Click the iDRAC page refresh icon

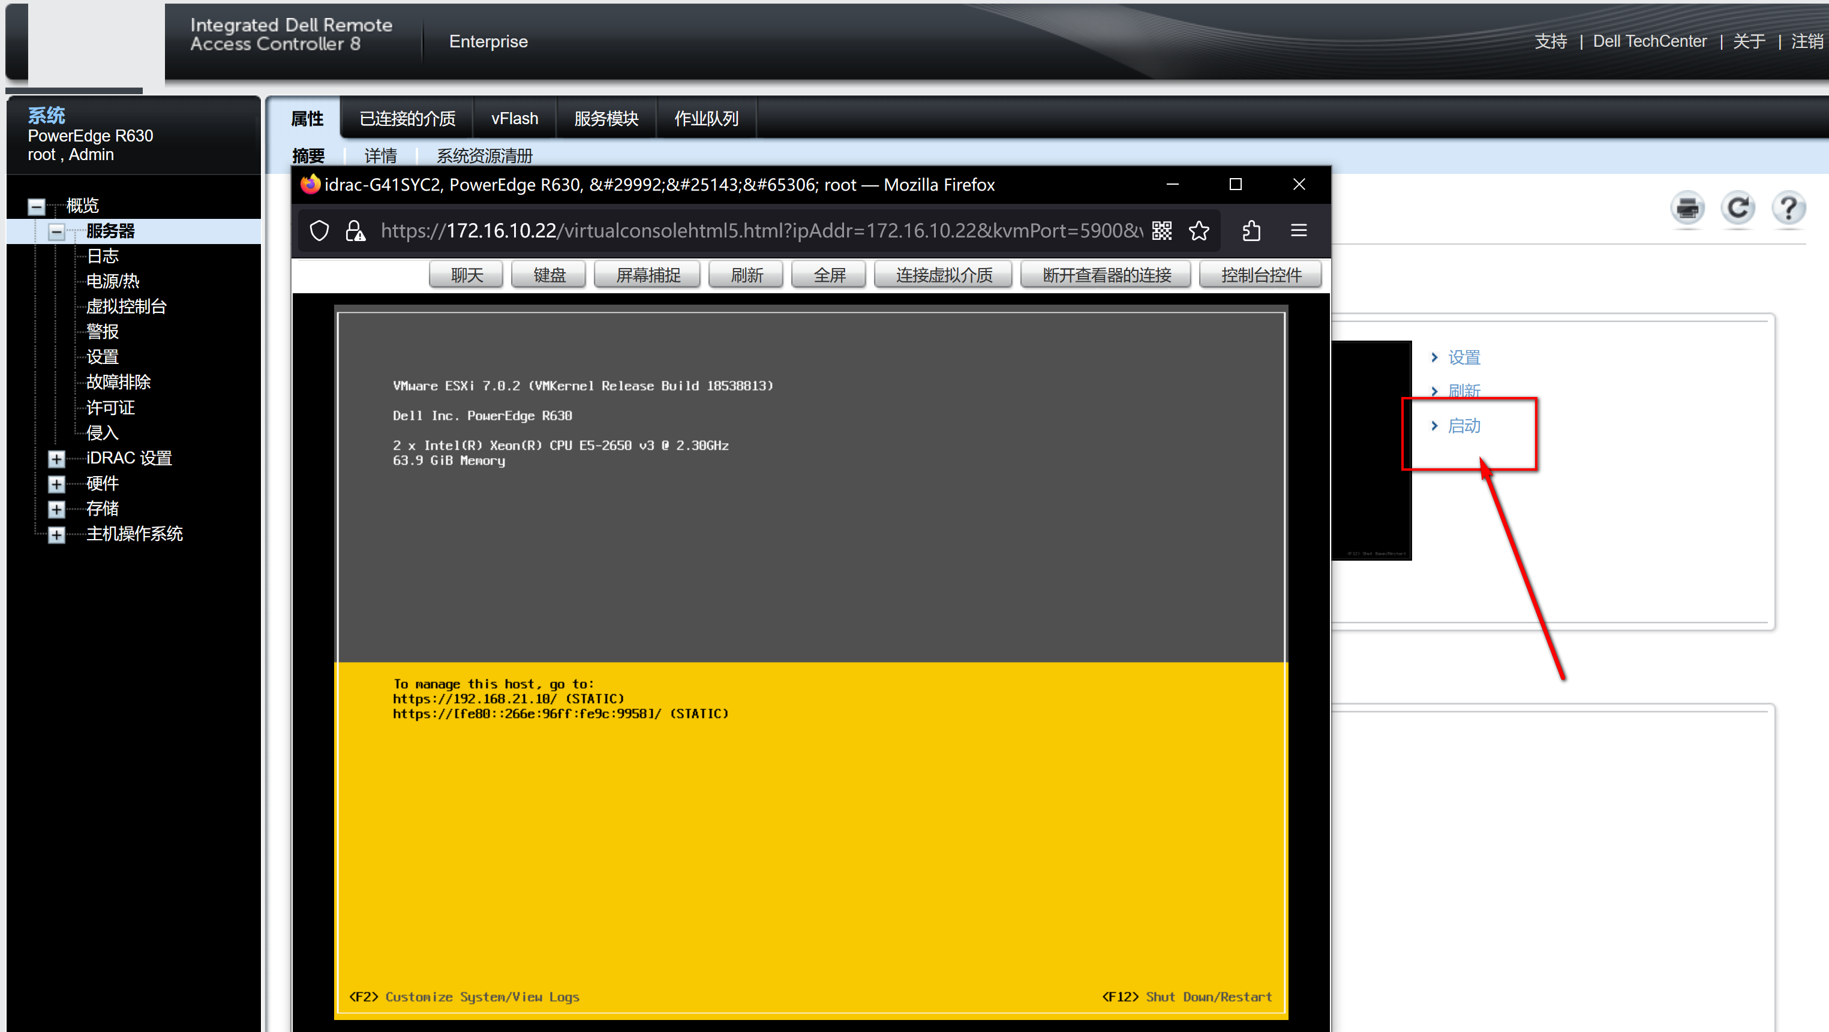(1737, 209)
